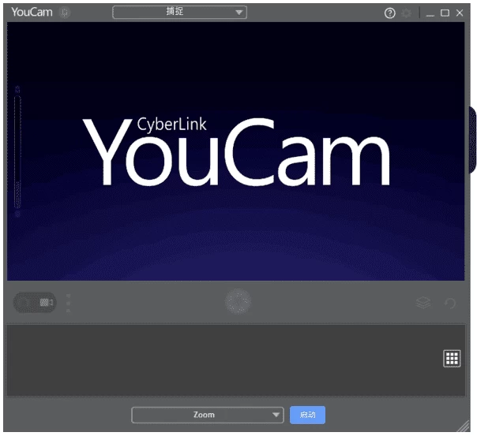Expand the 捕捉 mode dropdown
This screenshot has height=436, width=477.
(x=179, y=13)
